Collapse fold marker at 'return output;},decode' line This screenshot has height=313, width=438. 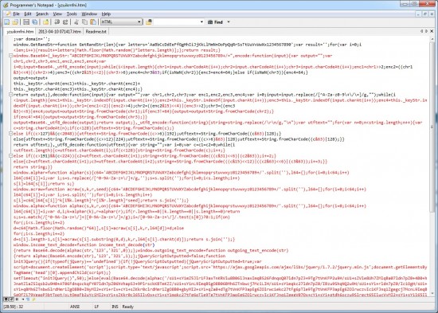[10, 95]
